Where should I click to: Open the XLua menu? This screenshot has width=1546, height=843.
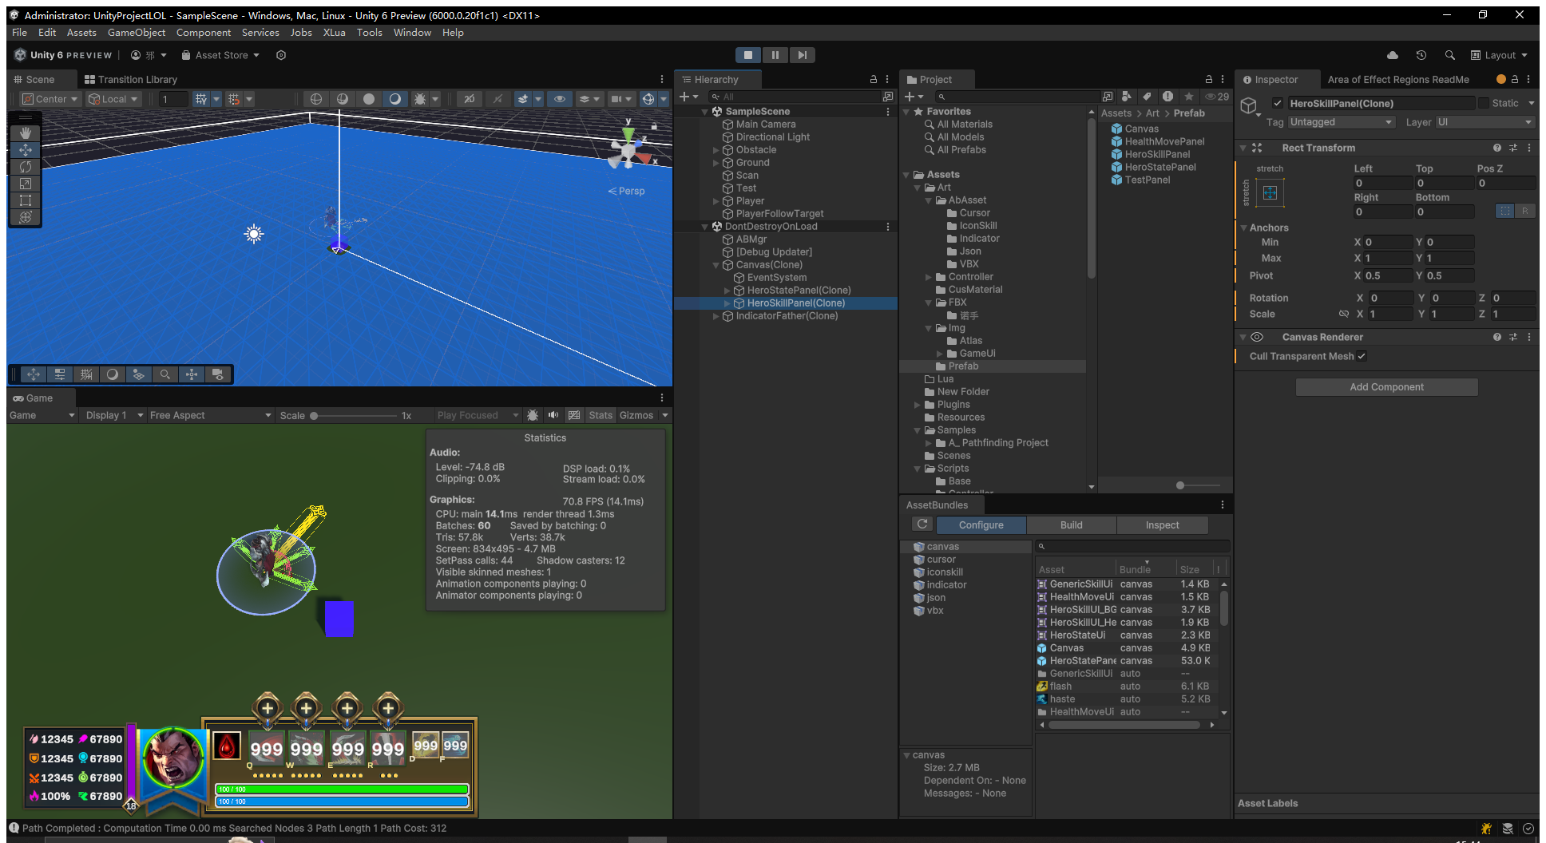click(334, 33)
